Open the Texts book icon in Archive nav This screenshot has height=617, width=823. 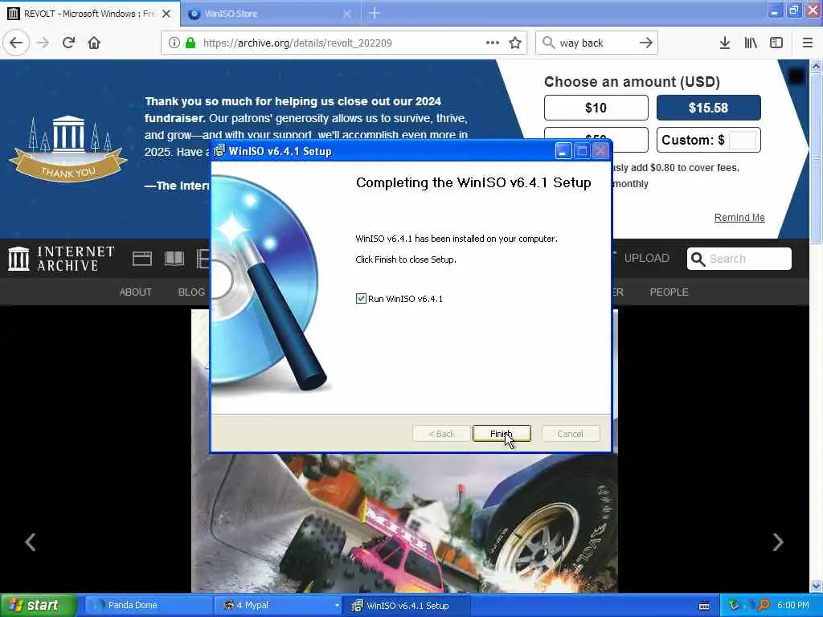pos(174,259)
